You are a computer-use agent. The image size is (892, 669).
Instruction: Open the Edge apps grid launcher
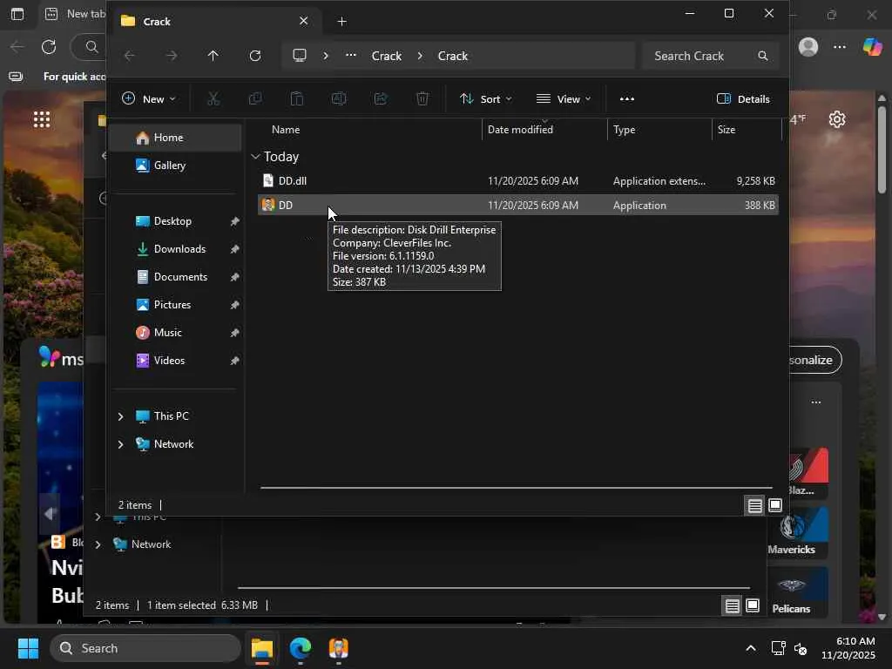pos(42,119)
